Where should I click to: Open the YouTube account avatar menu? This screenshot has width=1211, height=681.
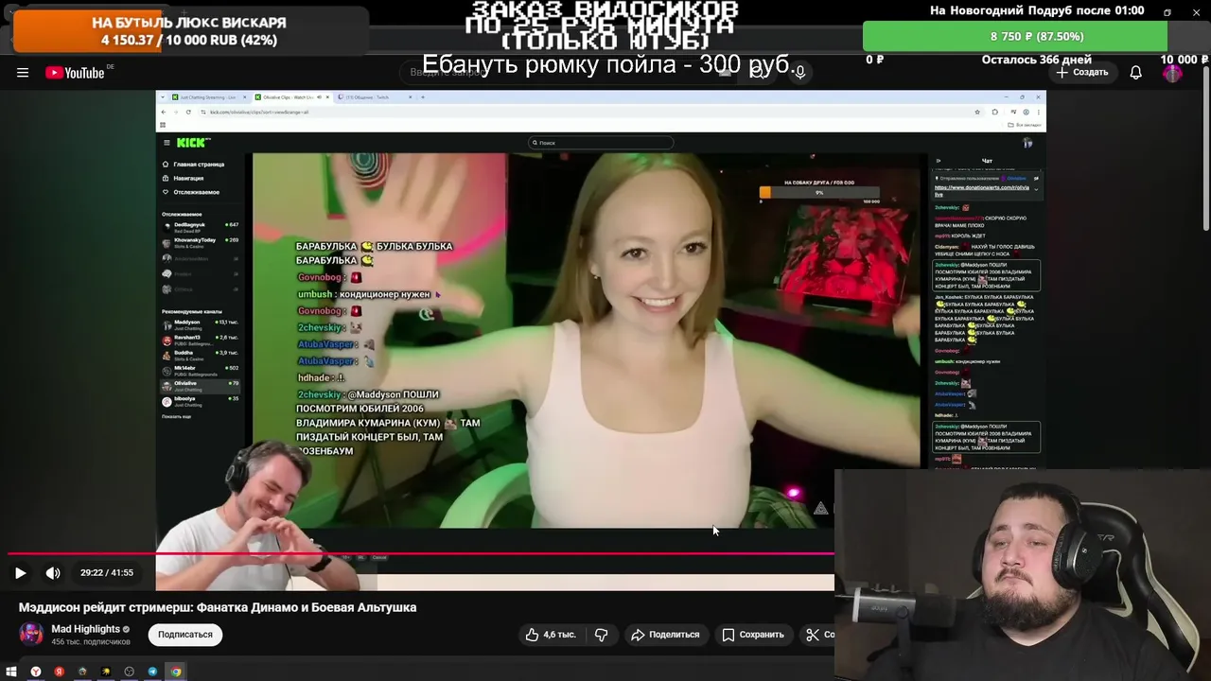(x=1172, y=73)
